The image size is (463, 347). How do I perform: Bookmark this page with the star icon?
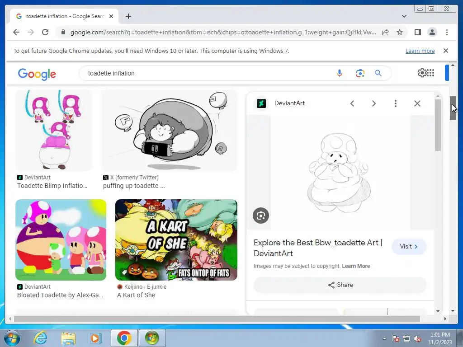click(x=400, y=32)
